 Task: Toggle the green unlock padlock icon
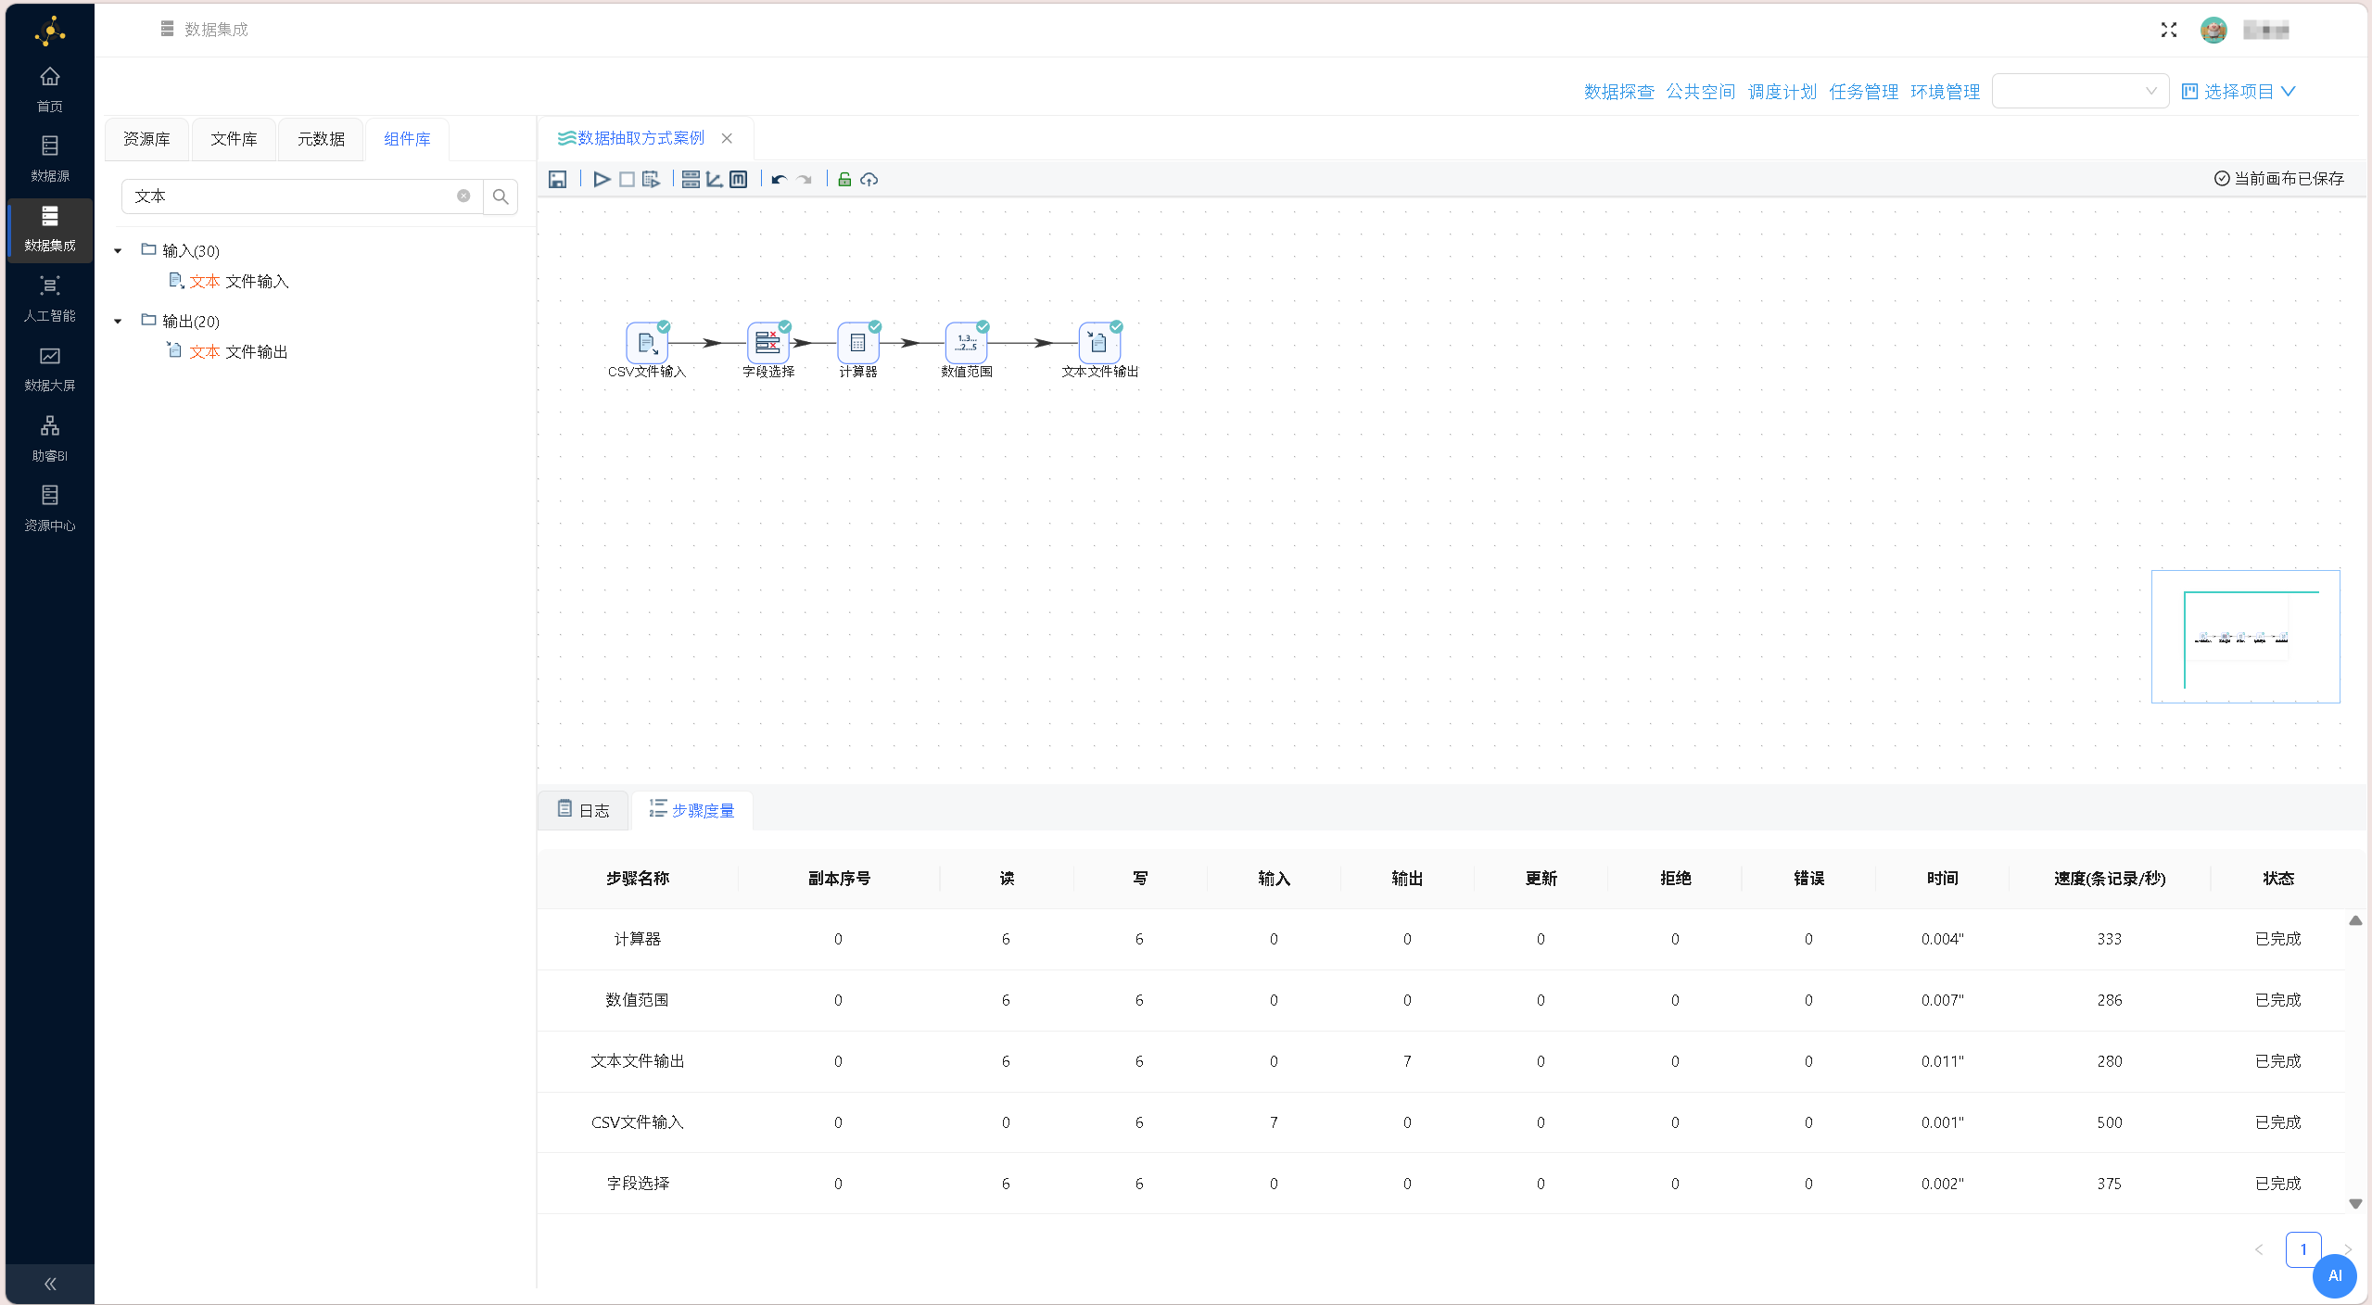coord(844,180)
